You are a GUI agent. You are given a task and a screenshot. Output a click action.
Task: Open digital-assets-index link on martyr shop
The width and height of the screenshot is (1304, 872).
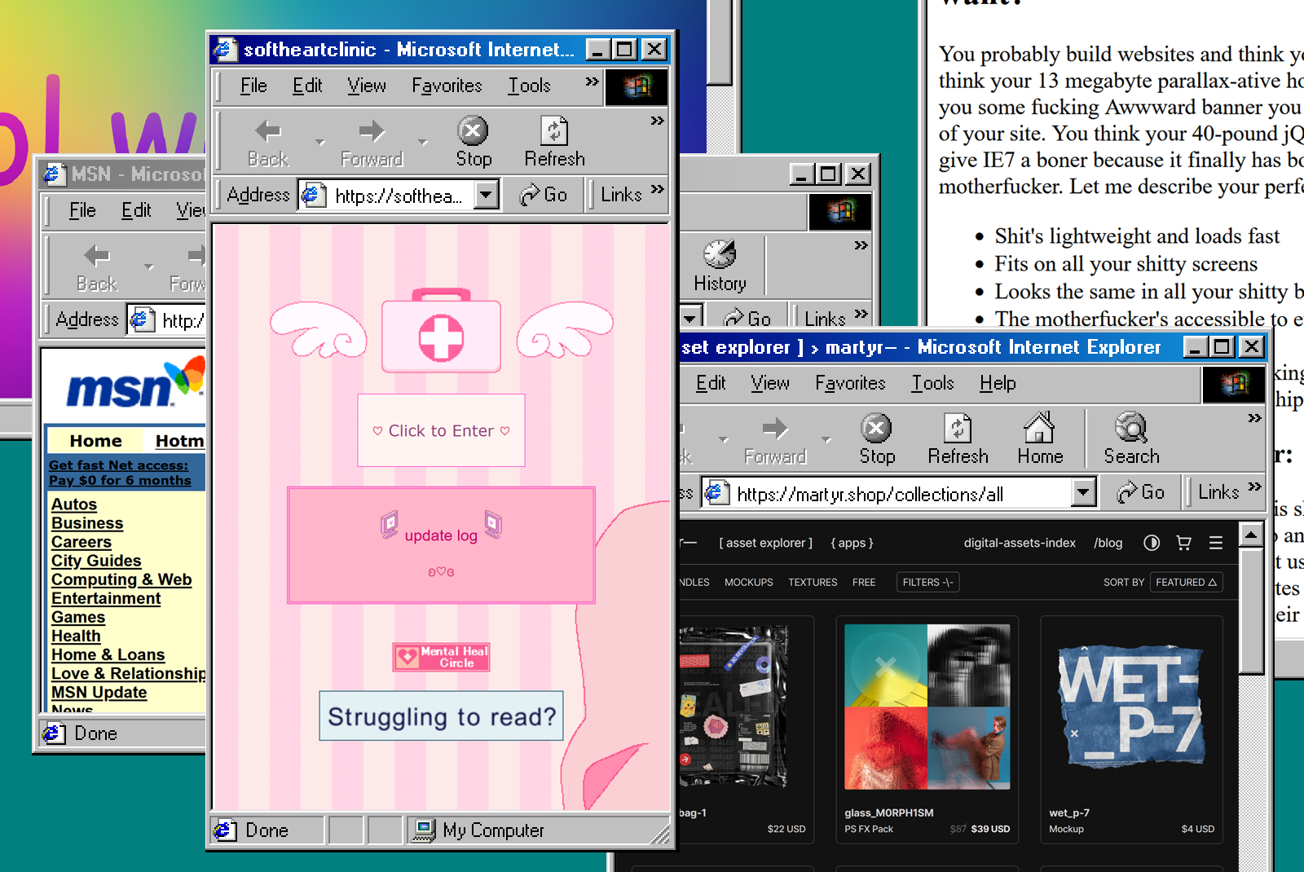1020,543
